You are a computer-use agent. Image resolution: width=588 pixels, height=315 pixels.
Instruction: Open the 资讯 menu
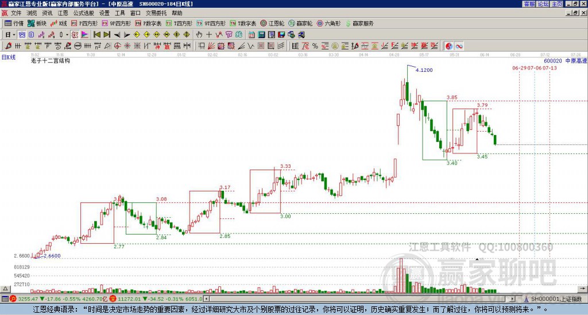pyautogui.click(x=47, y=13)
